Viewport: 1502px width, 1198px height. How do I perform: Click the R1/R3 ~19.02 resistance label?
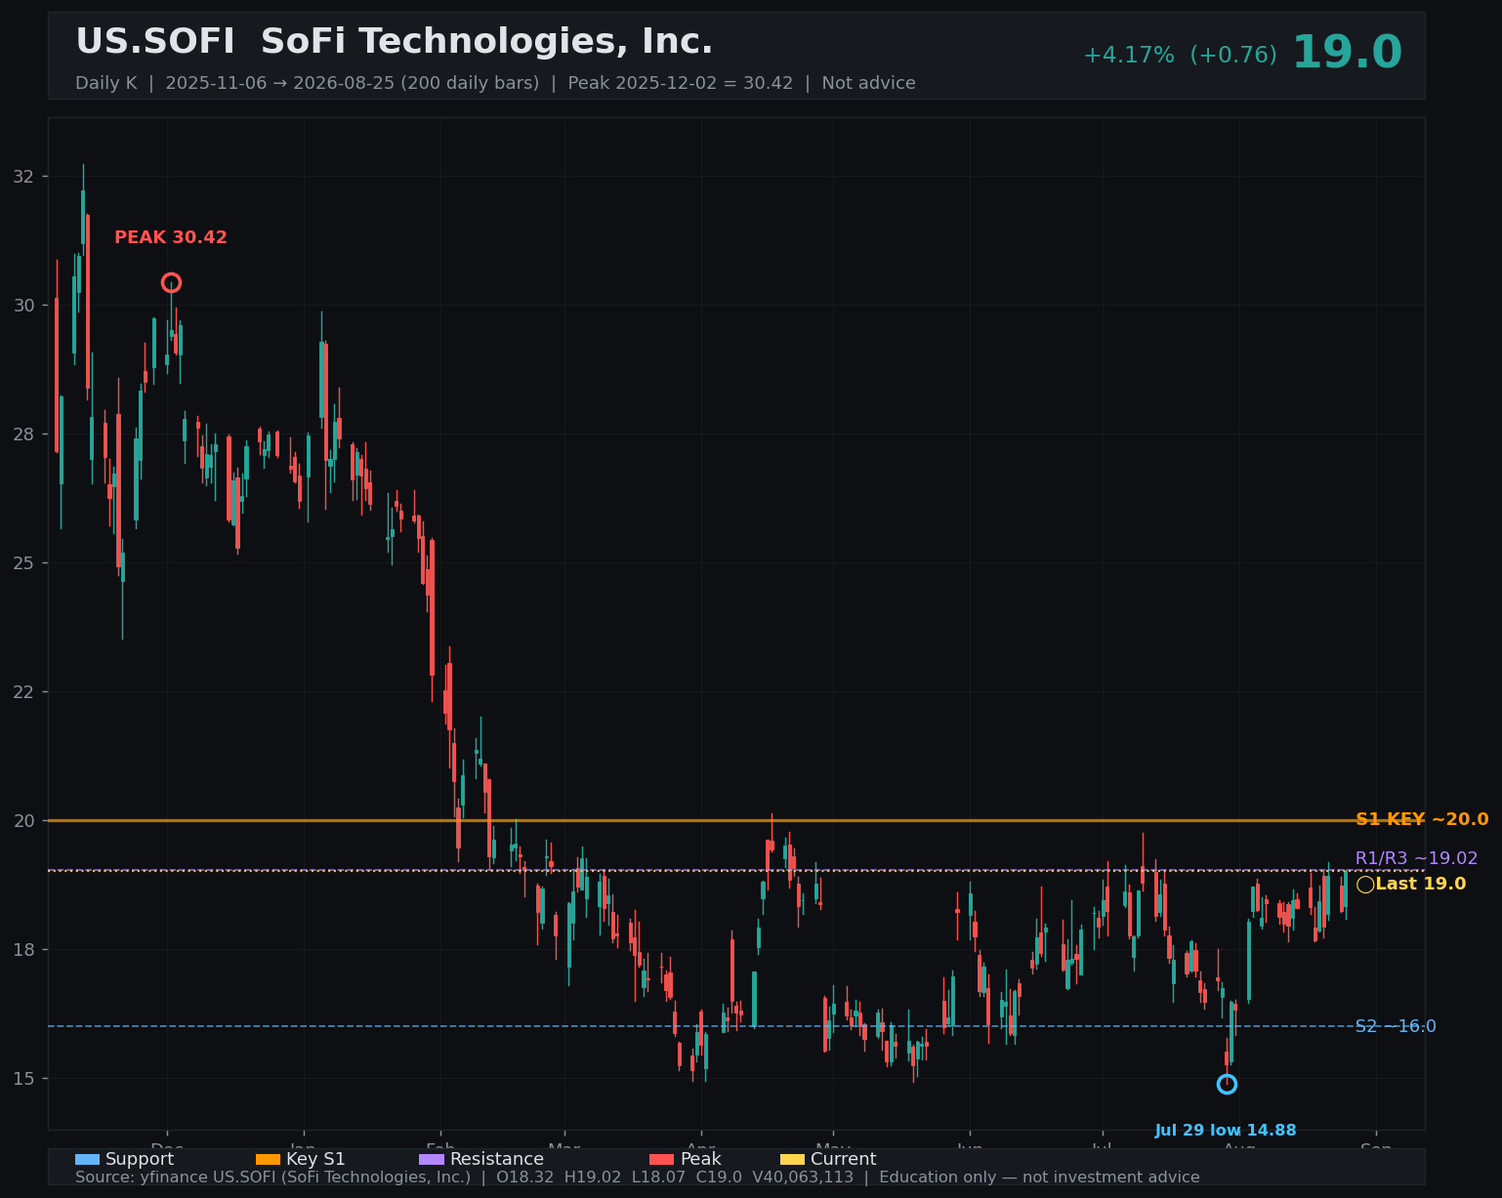tap(1416, 858)
